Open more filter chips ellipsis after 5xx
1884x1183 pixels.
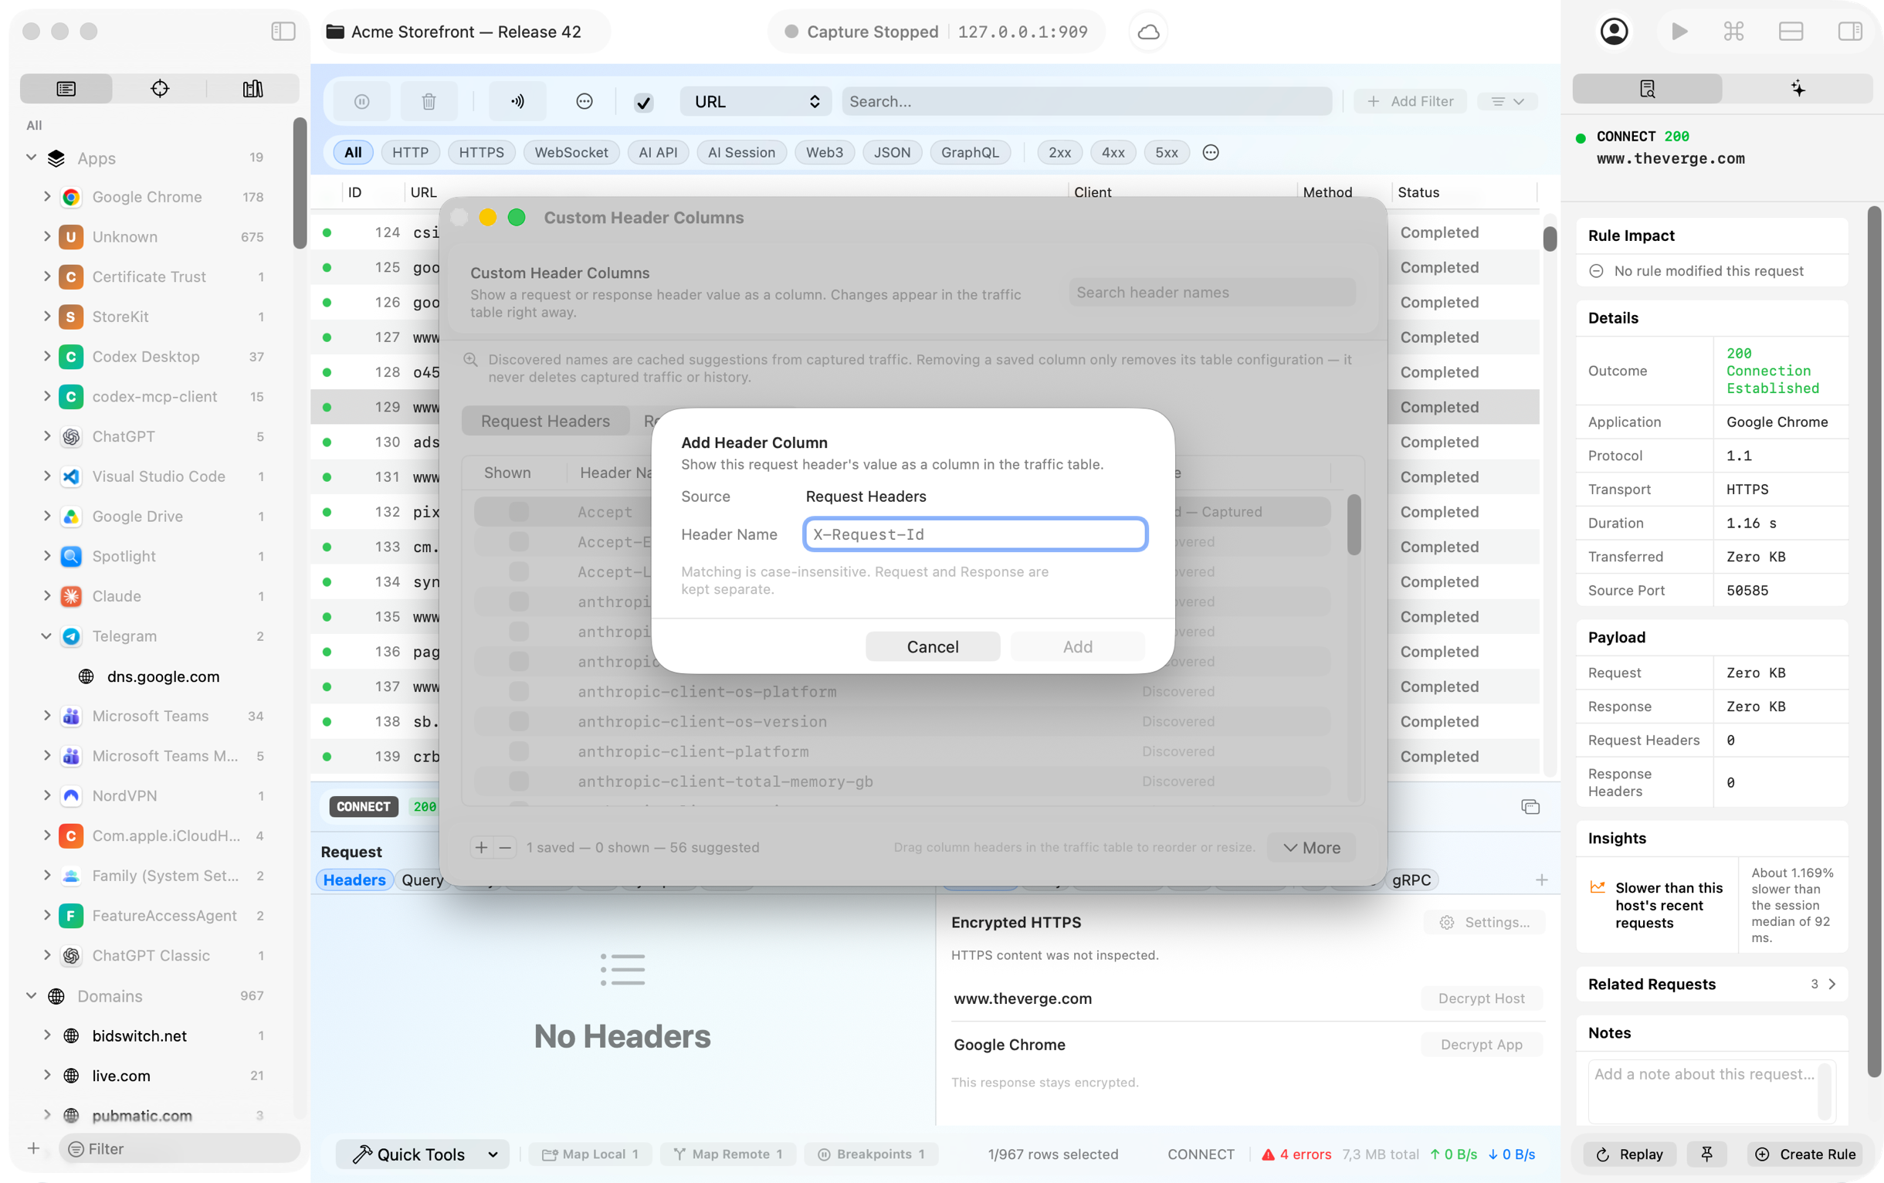[x=1211, y=153]
